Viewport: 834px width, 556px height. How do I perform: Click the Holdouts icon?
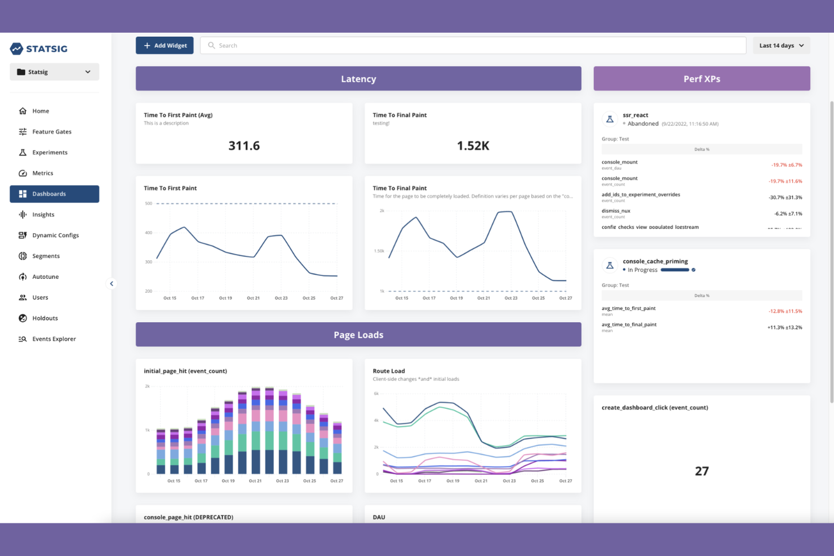[23, 318]
